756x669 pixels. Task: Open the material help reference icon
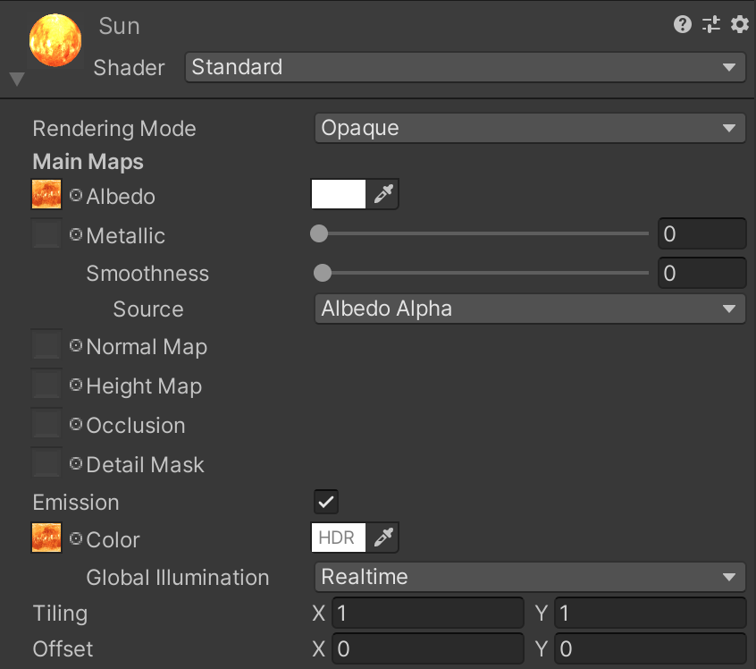(x=683, y=25)
